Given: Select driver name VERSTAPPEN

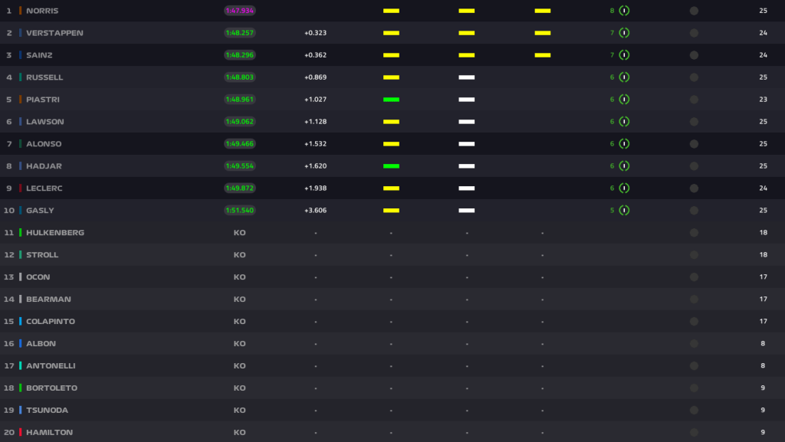Looking at the screenshot, I should pos(54,33).
